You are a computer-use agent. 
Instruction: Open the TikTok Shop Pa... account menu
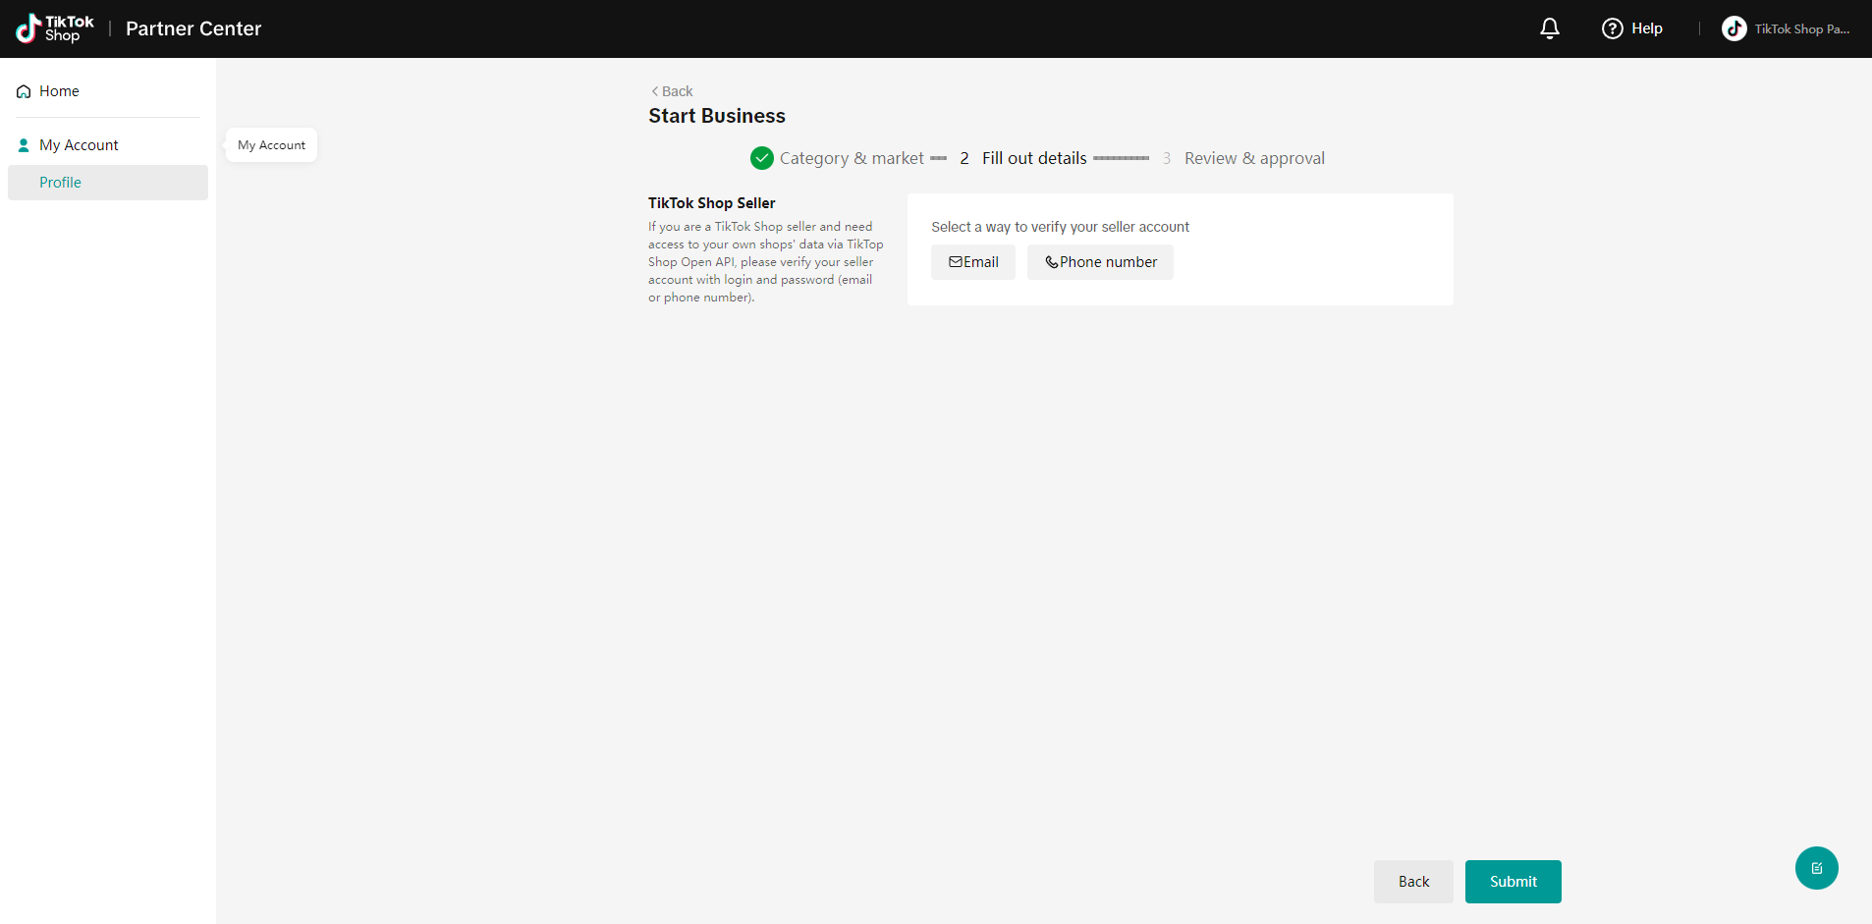1801,28
